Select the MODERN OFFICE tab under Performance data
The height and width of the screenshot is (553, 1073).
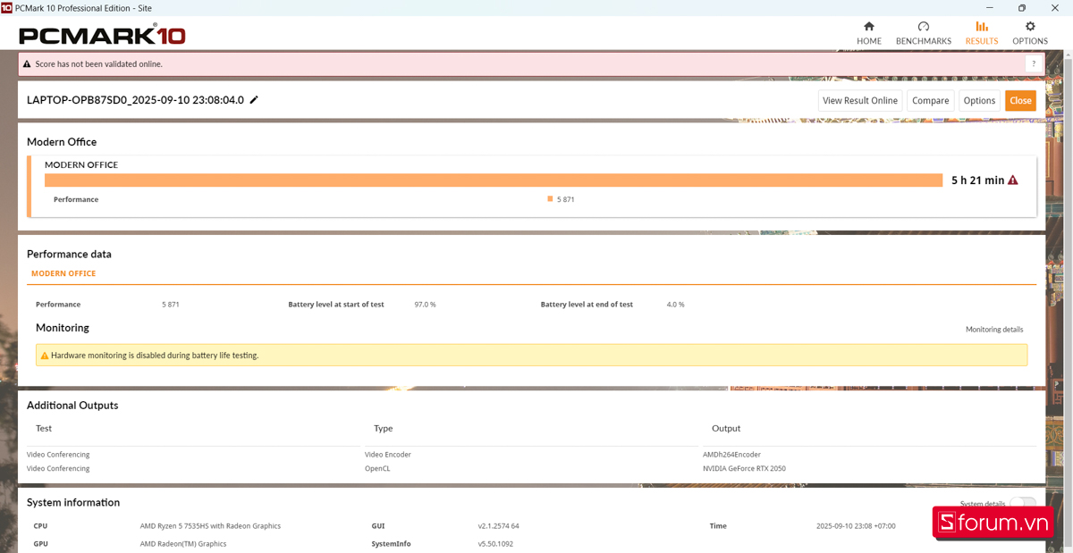pos(63,273)
